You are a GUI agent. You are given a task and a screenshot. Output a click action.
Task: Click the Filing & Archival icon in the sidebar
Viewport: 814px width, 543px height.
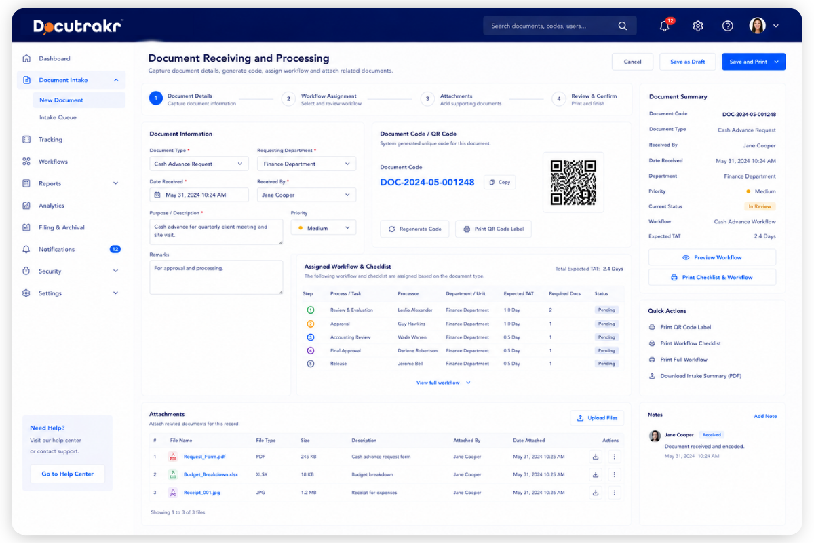click(x=26, y=227)
